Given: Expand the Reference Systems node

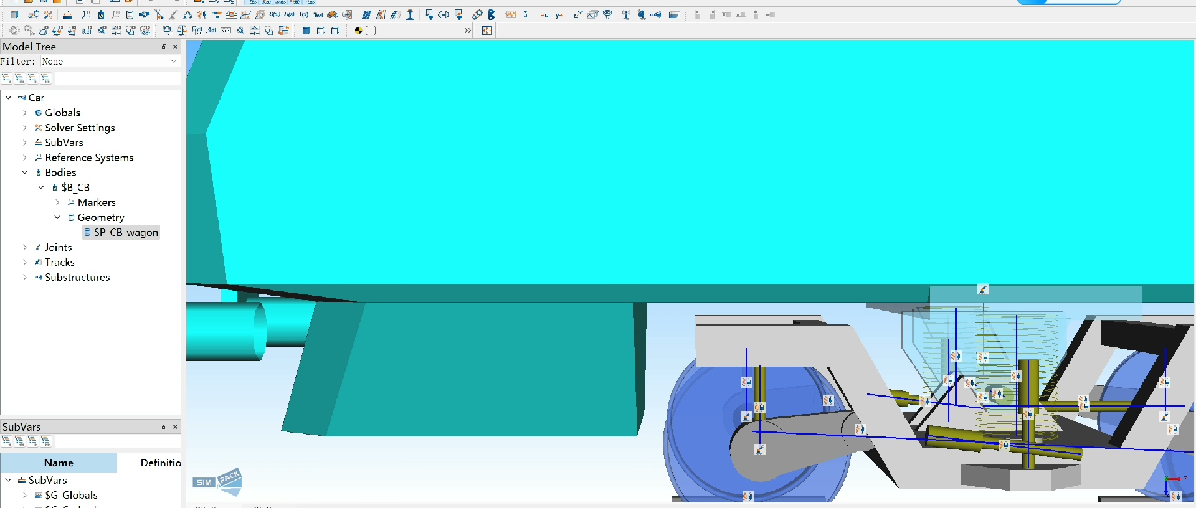Looking at the screenshot, I should point(25,158).
